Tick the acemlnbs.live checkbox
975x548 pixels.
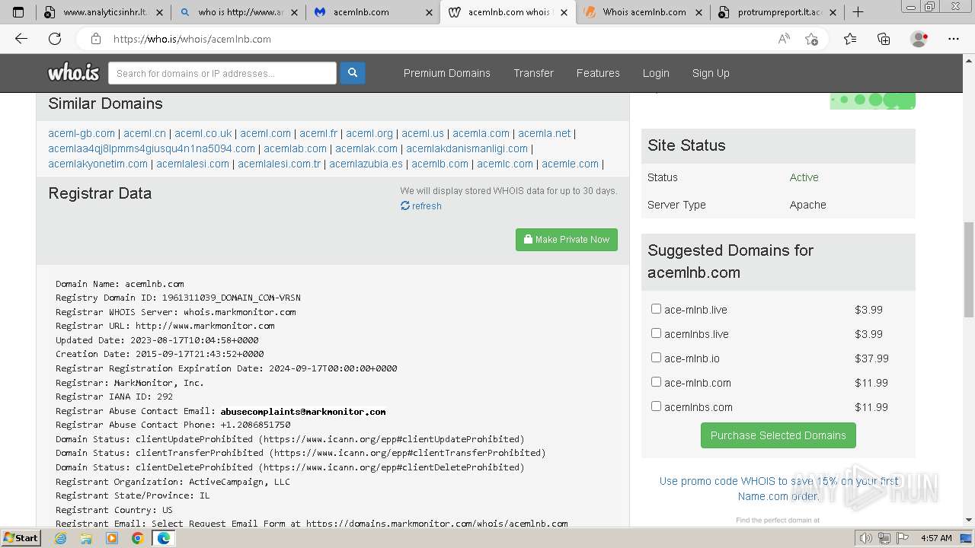pos(656,333)
